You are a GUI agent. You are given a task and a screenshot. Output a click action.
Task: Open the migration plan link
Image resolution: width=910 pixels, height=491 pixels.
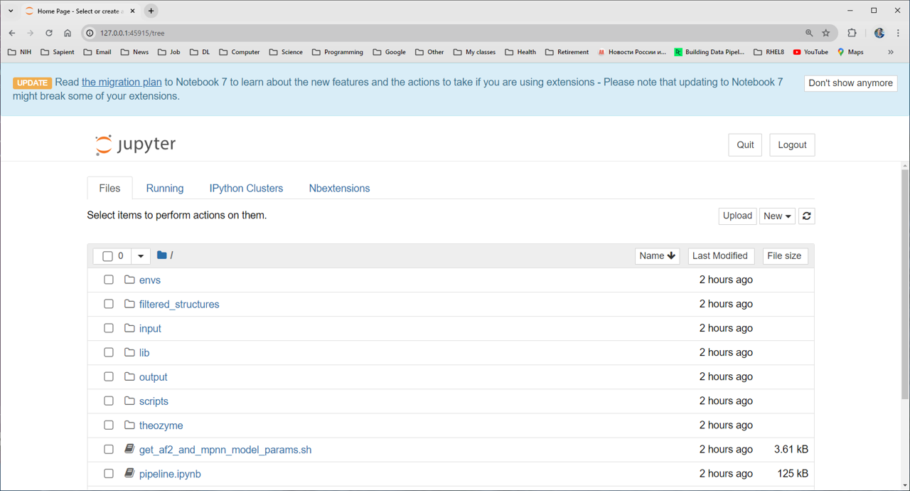(122, 82)
